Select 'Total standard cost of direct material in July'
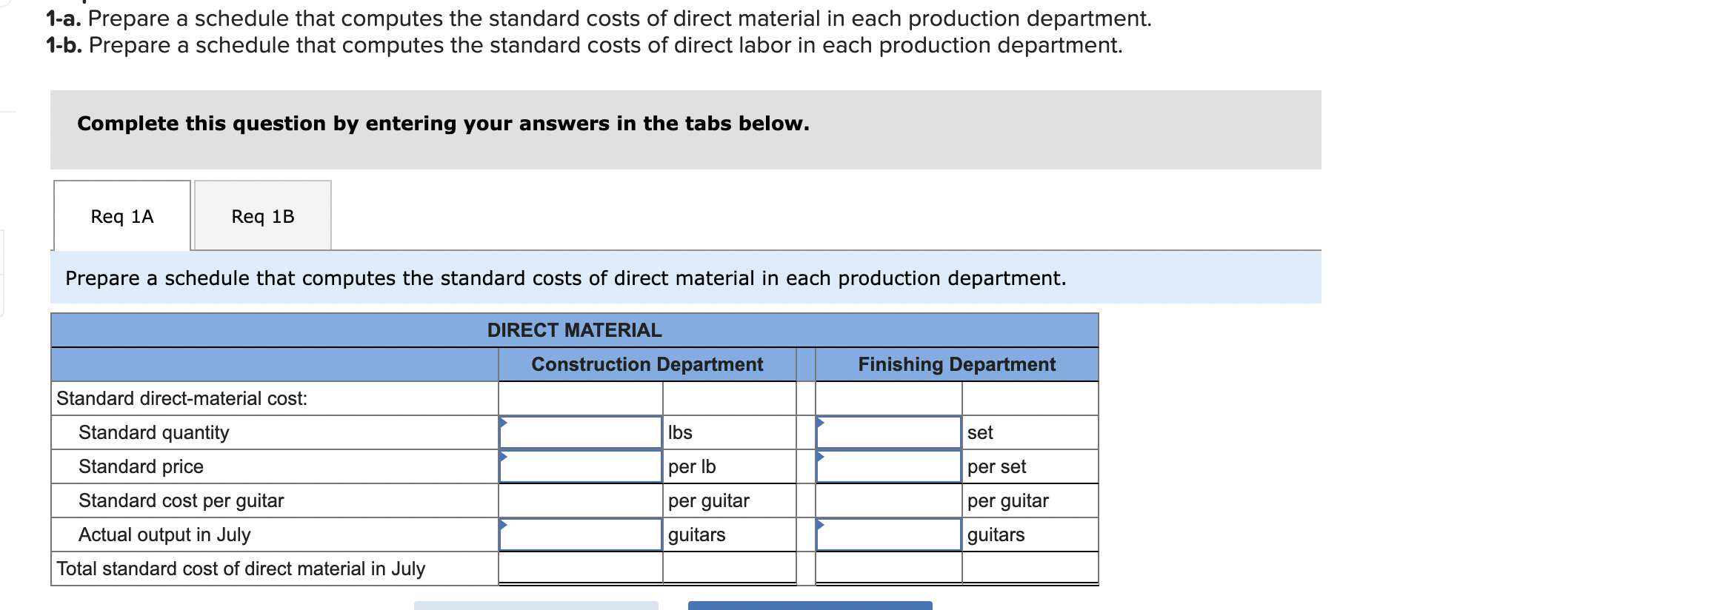 [x=241, y=569]
